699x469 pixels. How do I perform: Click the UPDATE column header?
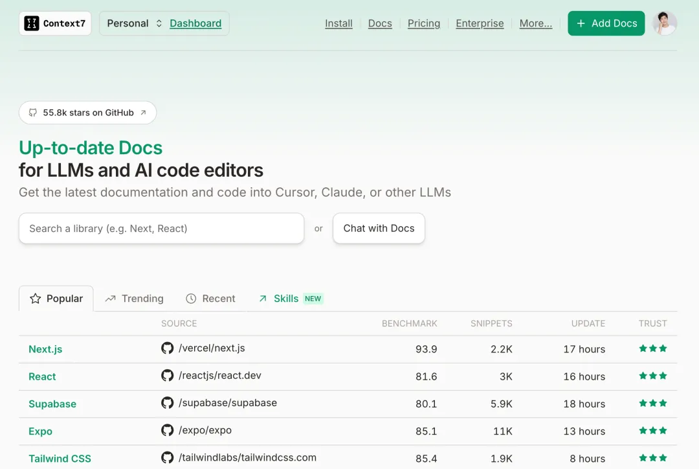click(x=588, y=323)
